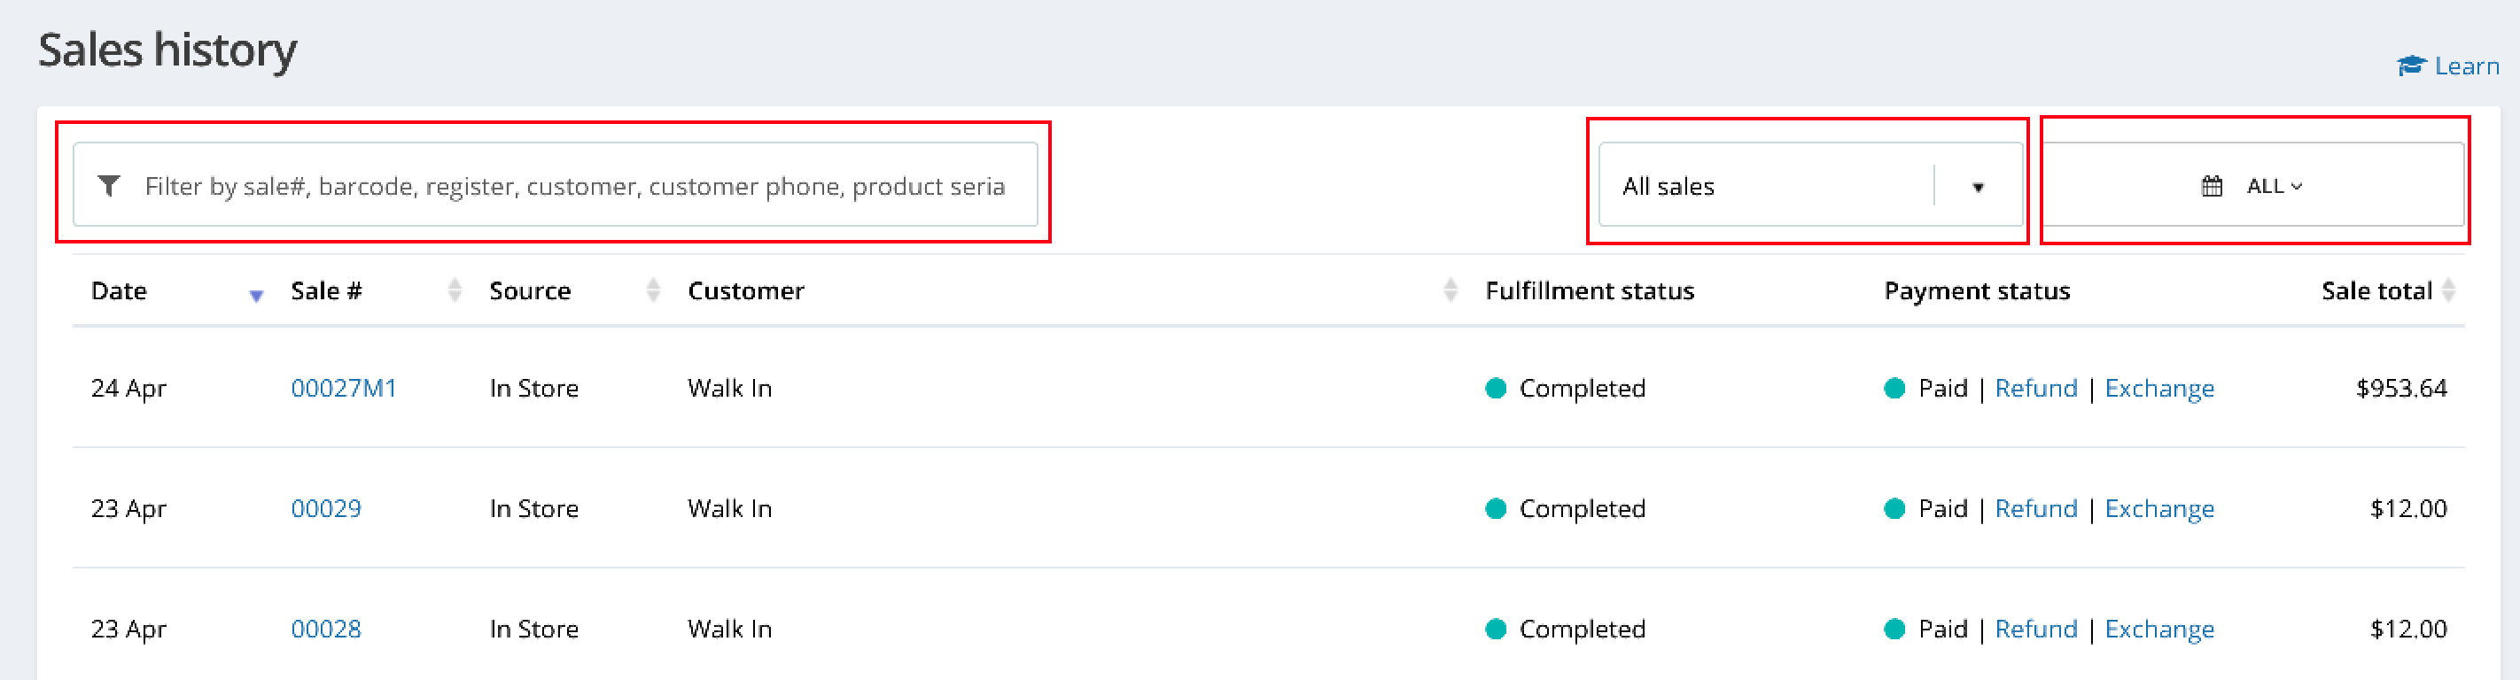
Task: Click the funnel filter icon
Action: tap(110, 186)
